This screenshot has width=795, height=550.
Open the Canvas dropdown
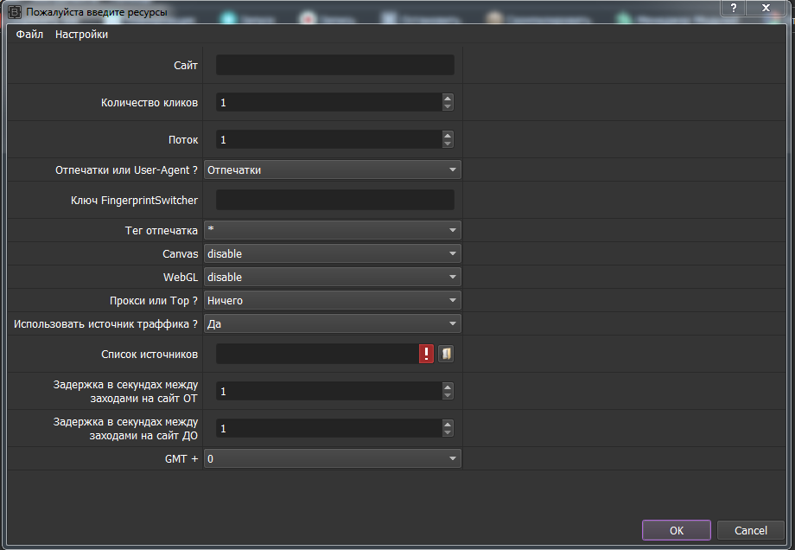(x=332, y=253)
